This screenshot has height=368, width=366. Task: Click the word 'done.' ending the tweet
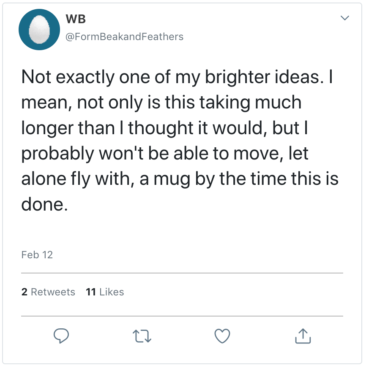pyautogui.click(x=44, y=204)
